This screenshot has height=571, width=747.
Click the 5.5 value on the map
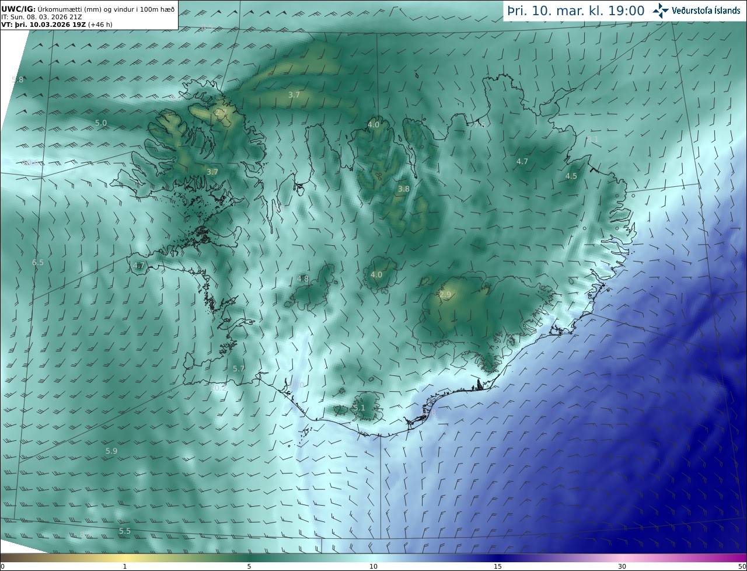(125, 531)
